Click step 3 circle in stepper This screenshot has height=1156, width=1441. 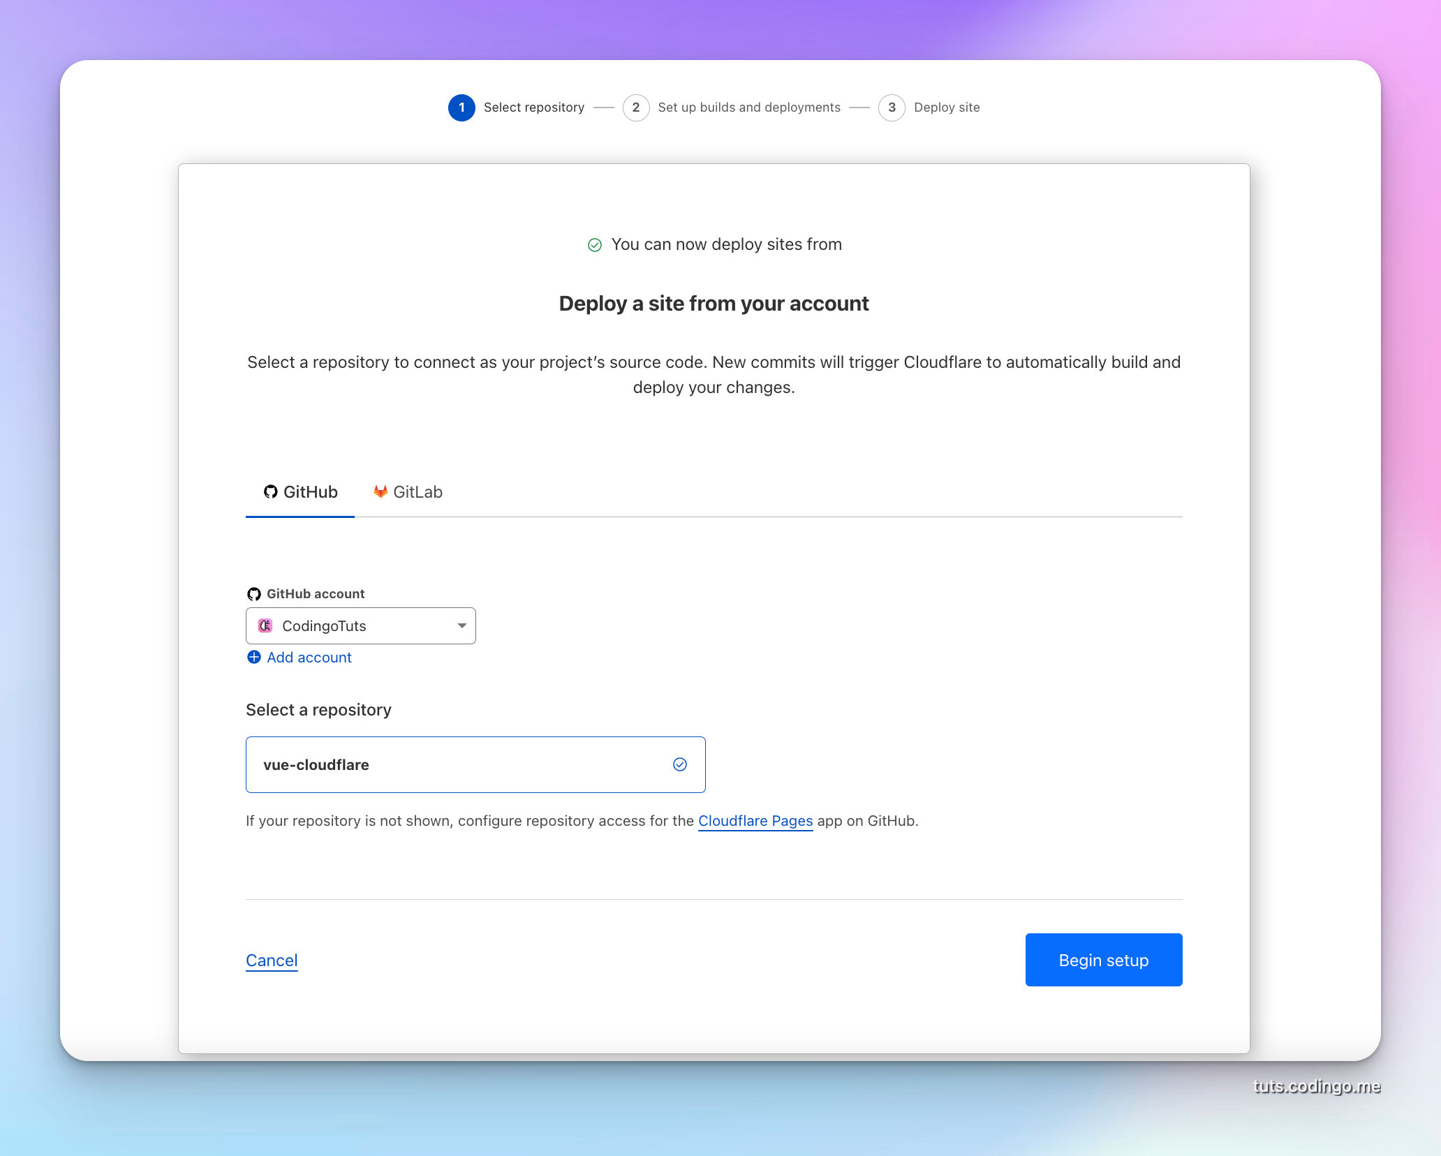click(x=892, y=108)
